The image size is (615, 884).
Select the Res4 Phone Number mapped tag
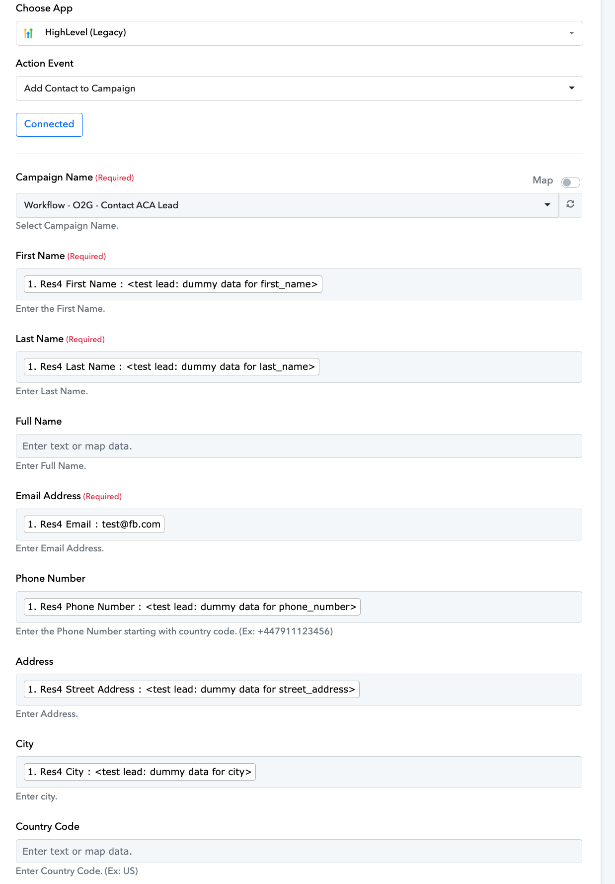(192, 607)
